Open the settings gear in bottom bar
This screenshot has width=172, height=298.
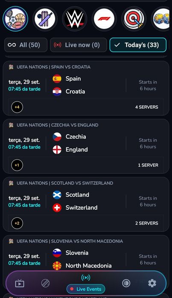tap(152, 284)
